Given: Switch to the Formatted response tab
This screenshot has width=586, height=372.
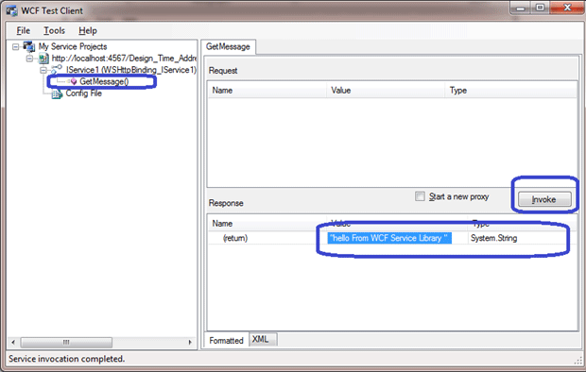Looking at the screenshot, I should tap(227, 340).
